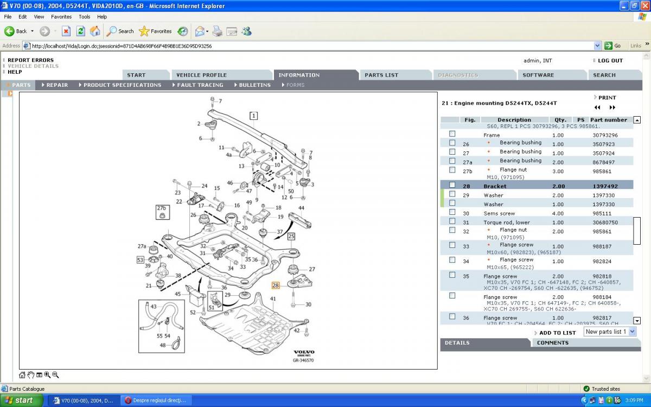Open the New parts list dropdown
The image size is (651, 407).
click(x=631, y=332)
